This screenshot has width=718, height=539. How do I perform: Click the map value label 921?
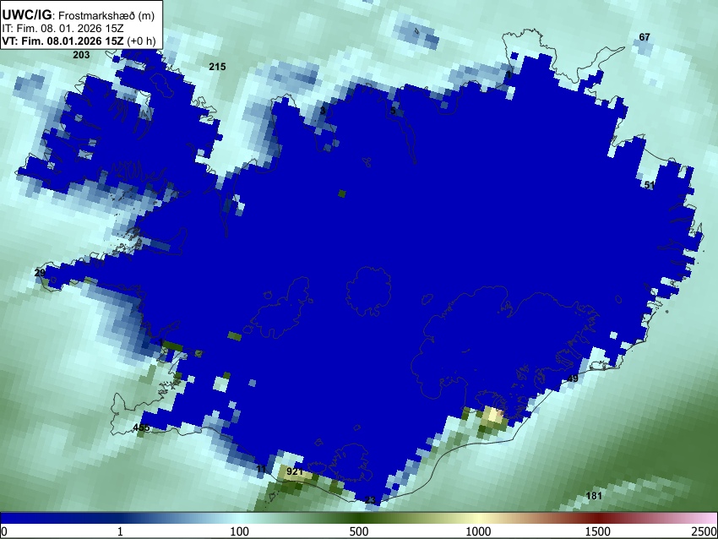coord(295,471)
